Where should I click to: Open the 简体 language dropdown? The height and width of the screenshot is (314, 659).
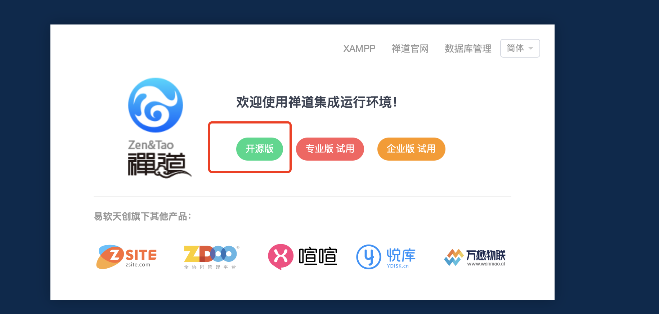click(520, 48)
